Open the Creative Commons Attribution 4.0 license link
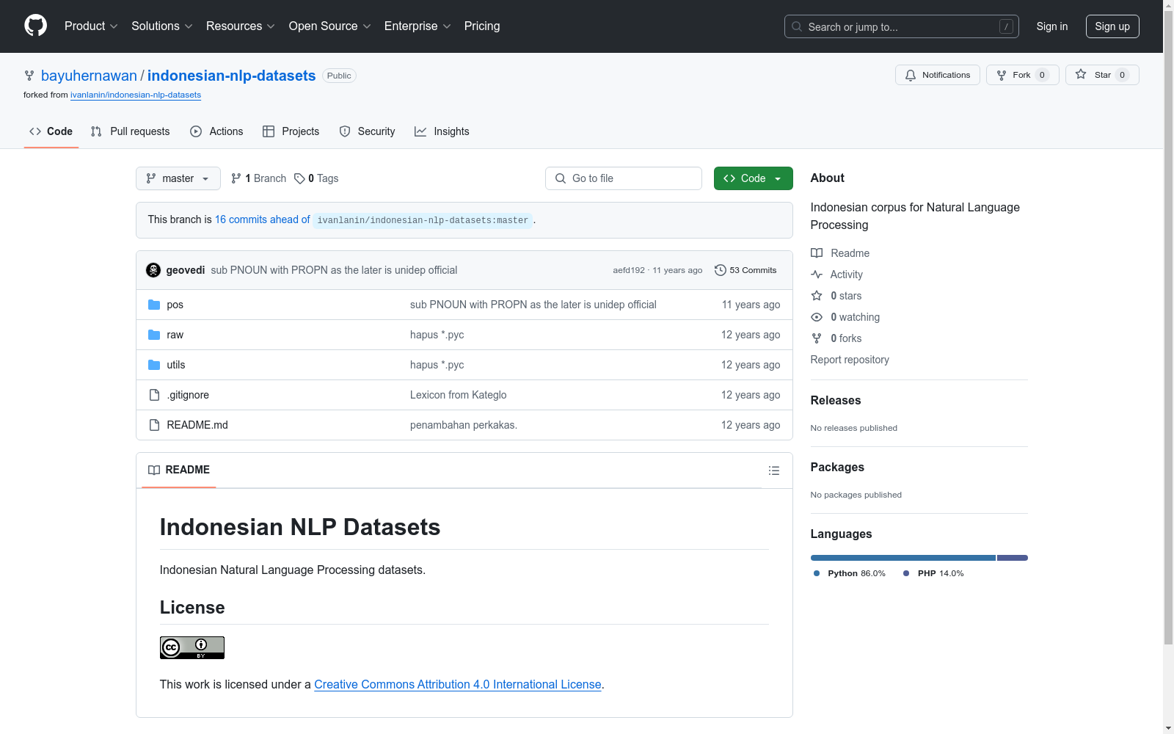This screenshot has width=1174, height=734. click(x=458, y=684)
